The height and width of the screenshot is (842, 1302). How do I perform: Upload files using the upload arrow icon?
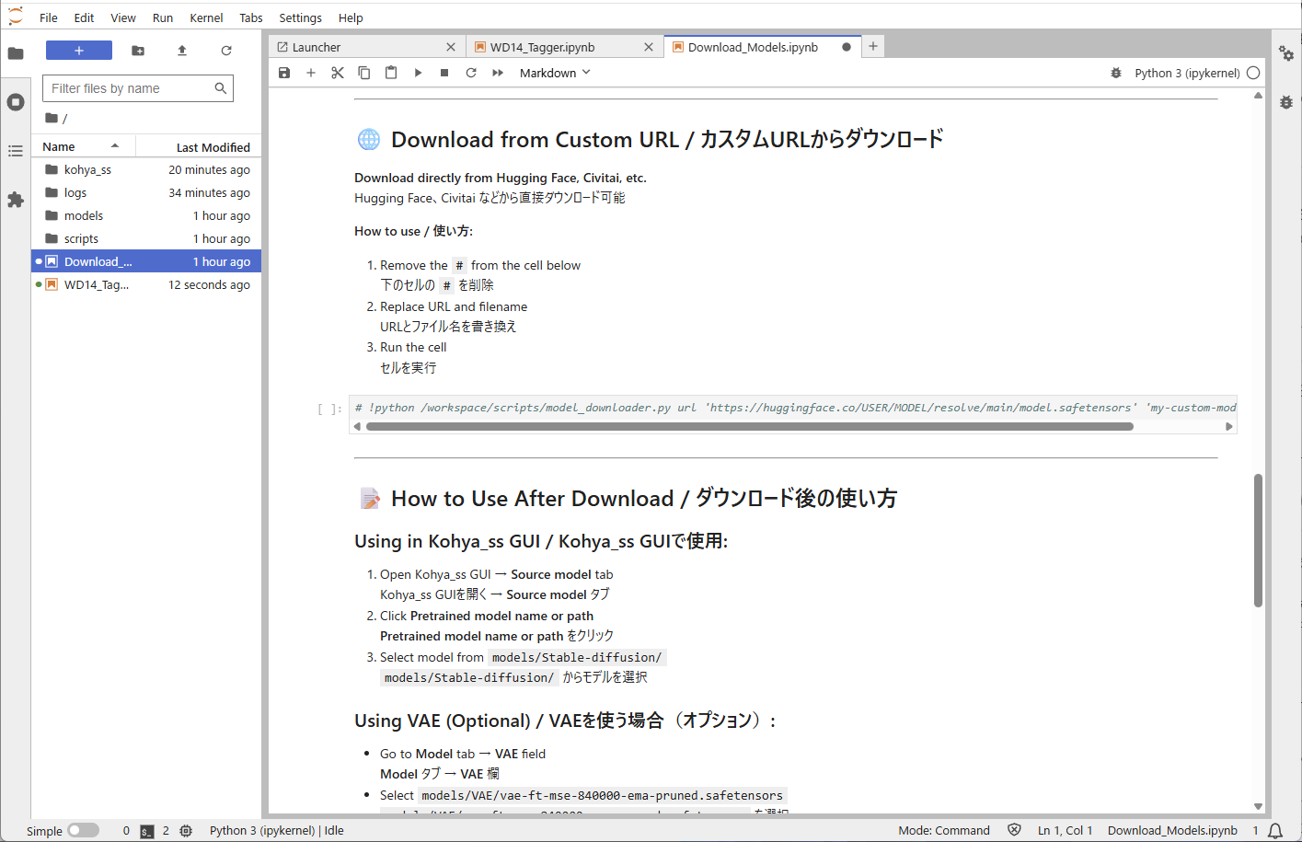click(182, 51)
